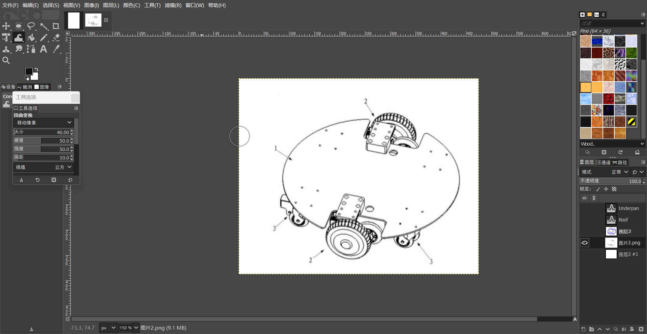Switch to the 通道 channels tab
This screenshot has height=334, width=647.
point(603,162)
